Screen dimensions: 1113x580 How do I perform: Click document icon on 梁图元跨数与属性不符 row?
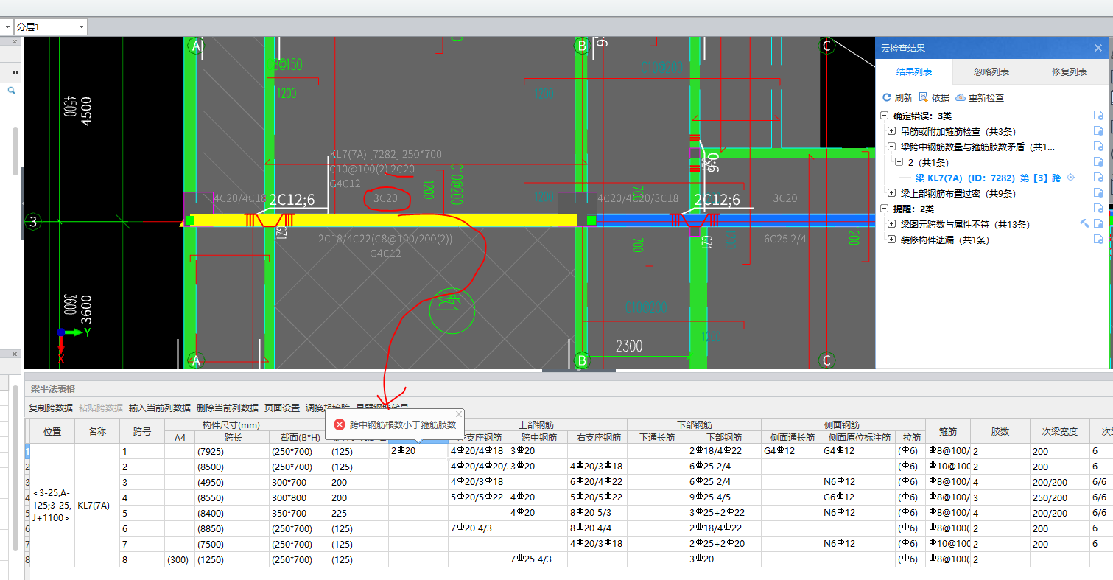coord(1098,224)
